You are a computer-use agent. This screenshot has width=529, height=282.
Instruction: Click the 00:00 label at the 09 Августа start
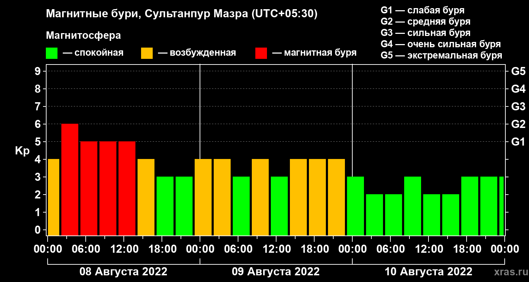point(200,249)
